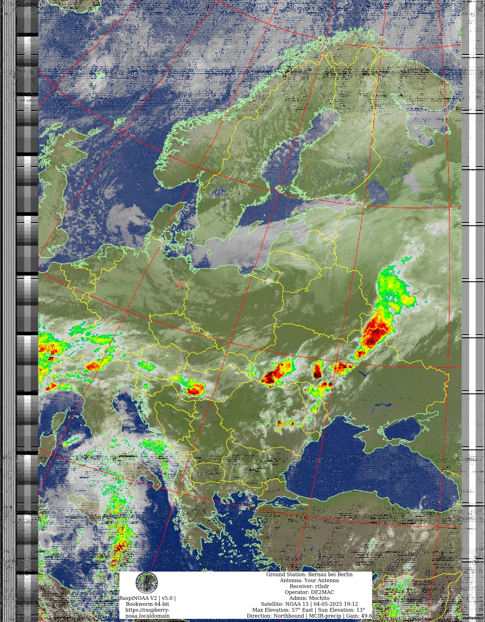Click the 'Direction: Northbound | MCIR-precip' line
The image size is (485, 622).
coord(309,616)
